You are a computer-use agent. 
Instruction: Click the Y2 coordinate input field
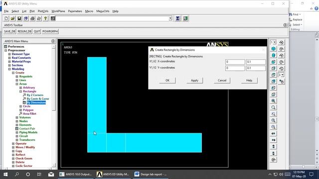(256, 68)
